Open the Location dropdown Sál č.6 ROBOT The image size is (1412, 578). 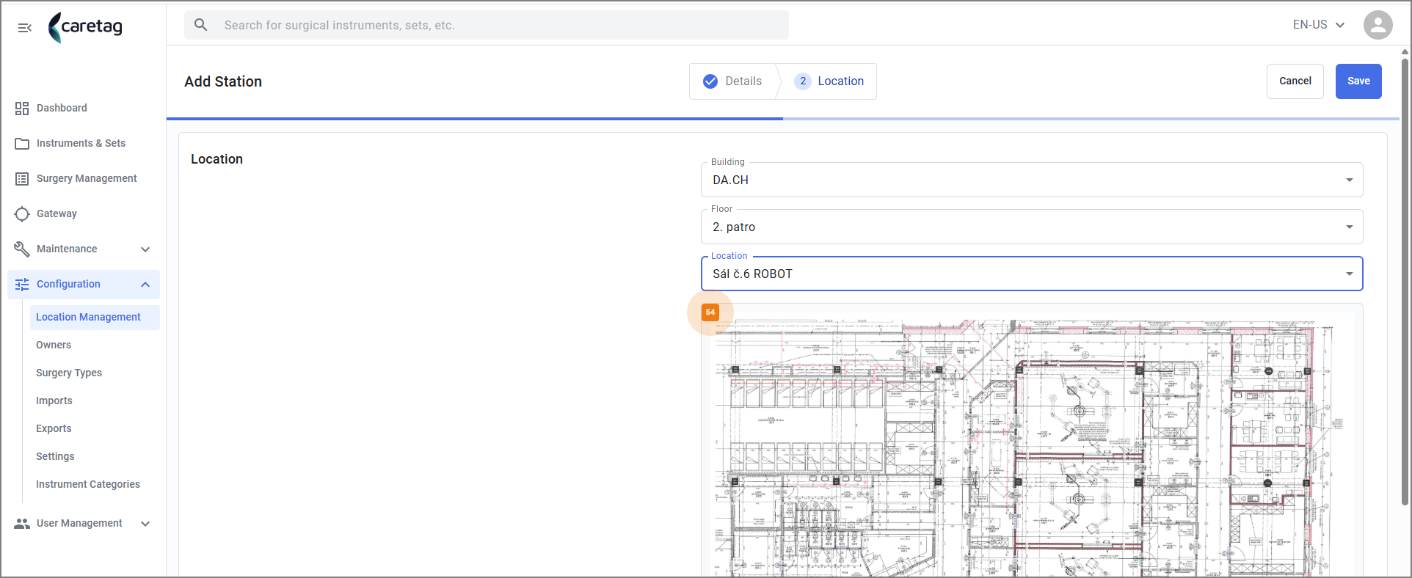tap(1032, 274)
